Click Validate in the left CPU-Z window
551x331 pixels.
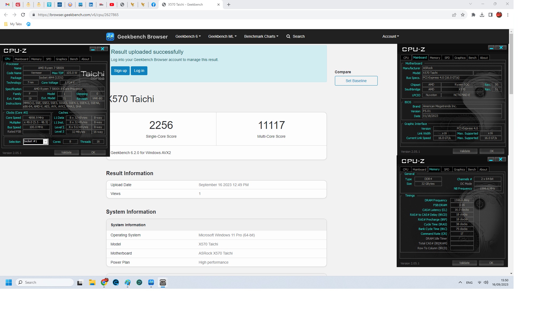click(x=66, y=152)
